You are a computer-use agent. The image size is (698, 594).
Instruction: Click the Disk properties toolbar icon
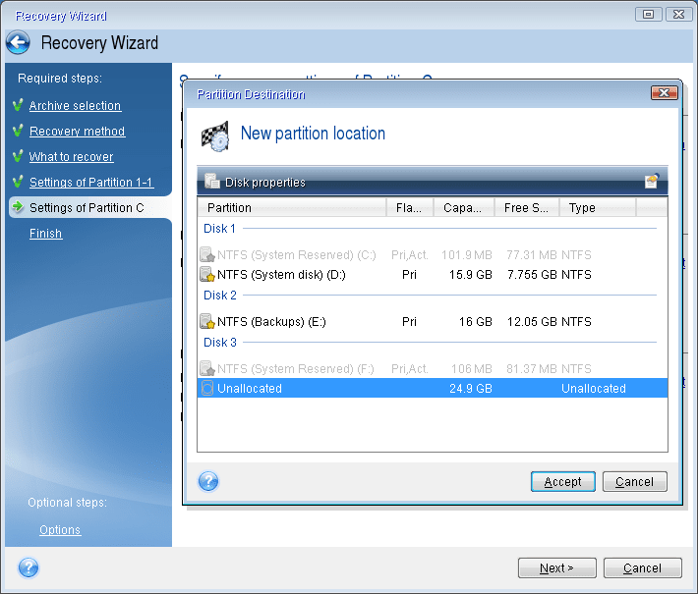point(212,182)
